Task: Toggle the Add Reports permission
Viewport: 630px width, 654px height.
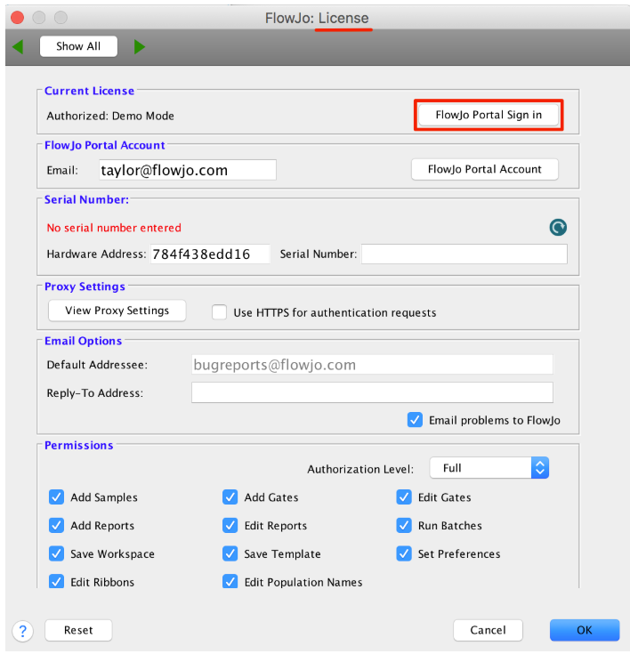Action: (56, 526)
